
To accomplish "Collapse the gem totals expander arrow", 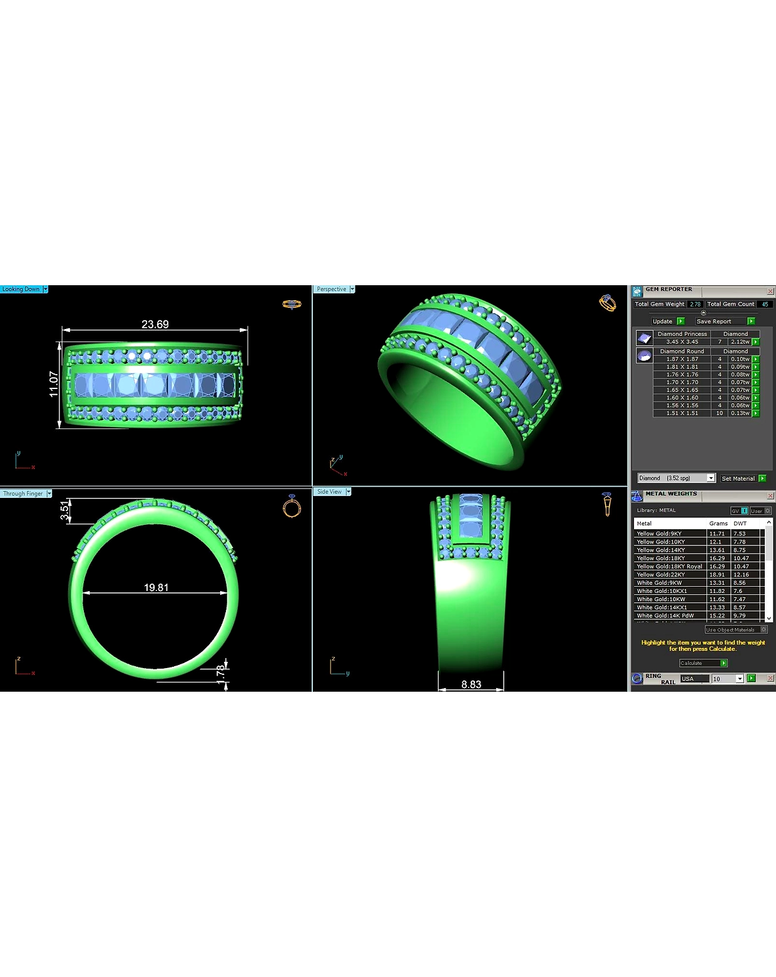I will (703, 313).
